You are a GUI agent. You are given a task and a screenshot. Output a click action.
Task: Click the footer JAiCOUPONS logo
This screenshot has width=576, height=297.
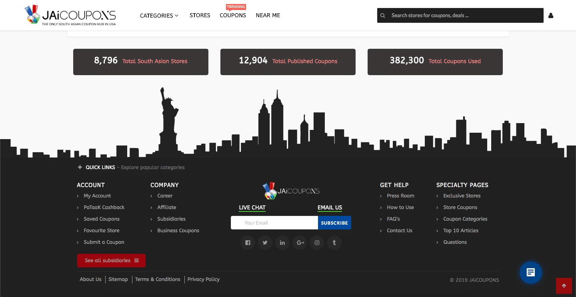pos(291,191)
